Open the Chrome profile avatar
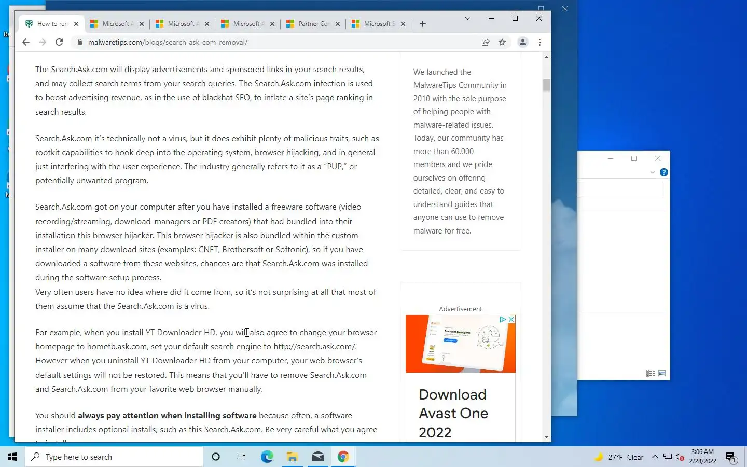Screen dimensions: 747x467 (x=523, y=42)
